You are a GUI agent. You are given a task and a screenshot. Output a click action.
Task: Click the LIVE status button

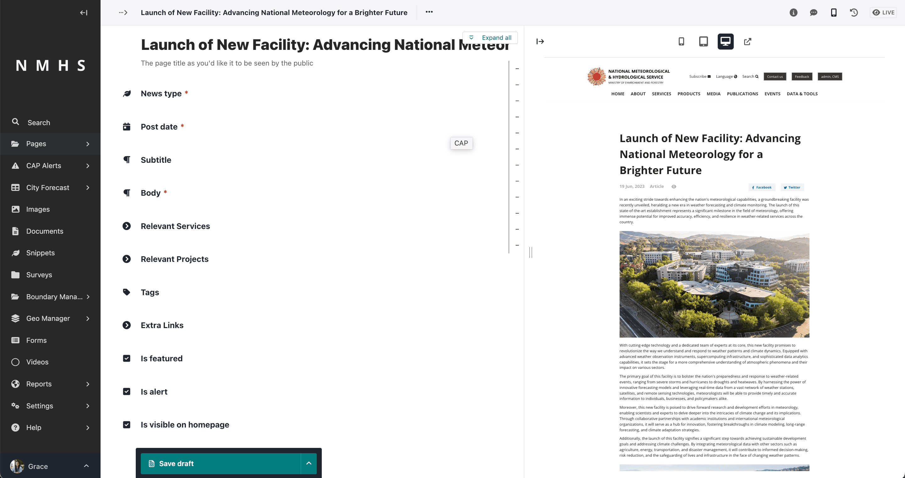pos(883,13)
